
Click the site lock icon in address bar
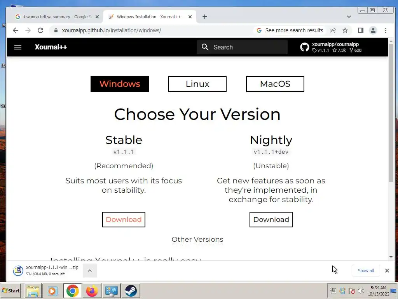click(56, 30)
